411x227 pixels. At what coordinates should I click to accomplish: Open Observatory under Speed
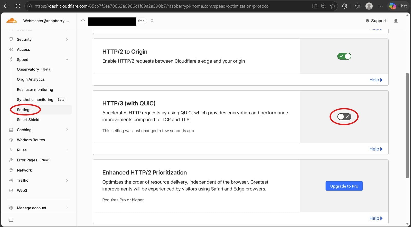point(28,69)
